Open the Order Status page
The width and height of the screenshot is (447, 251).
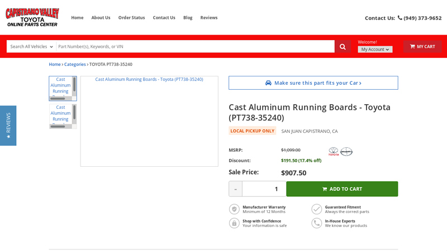pyautogui.click(x=131, y=18)
